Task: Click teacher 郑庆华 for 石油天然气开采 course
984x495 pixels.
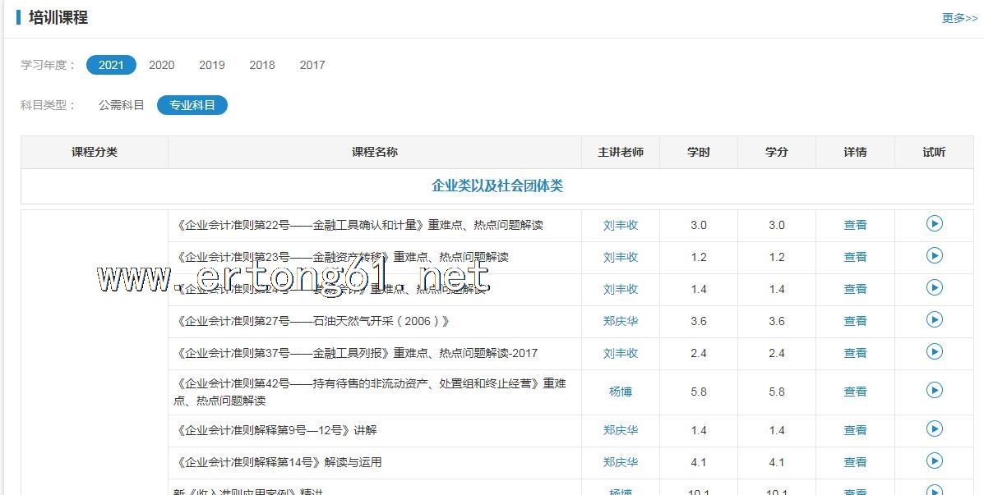Action: pos(621,321)
